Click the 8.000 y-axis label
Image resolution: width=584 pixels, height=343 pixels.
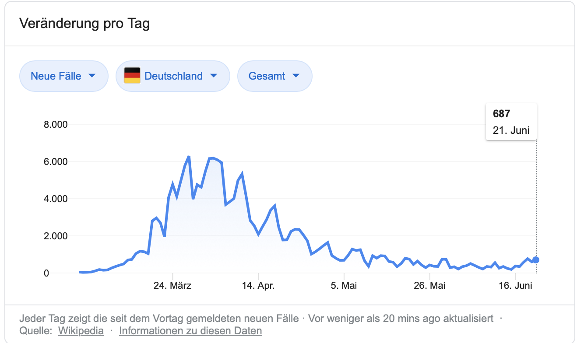coord(56,125)
